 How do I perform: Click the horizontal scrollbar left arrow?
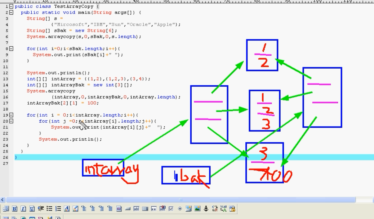[x=3, y=200]
